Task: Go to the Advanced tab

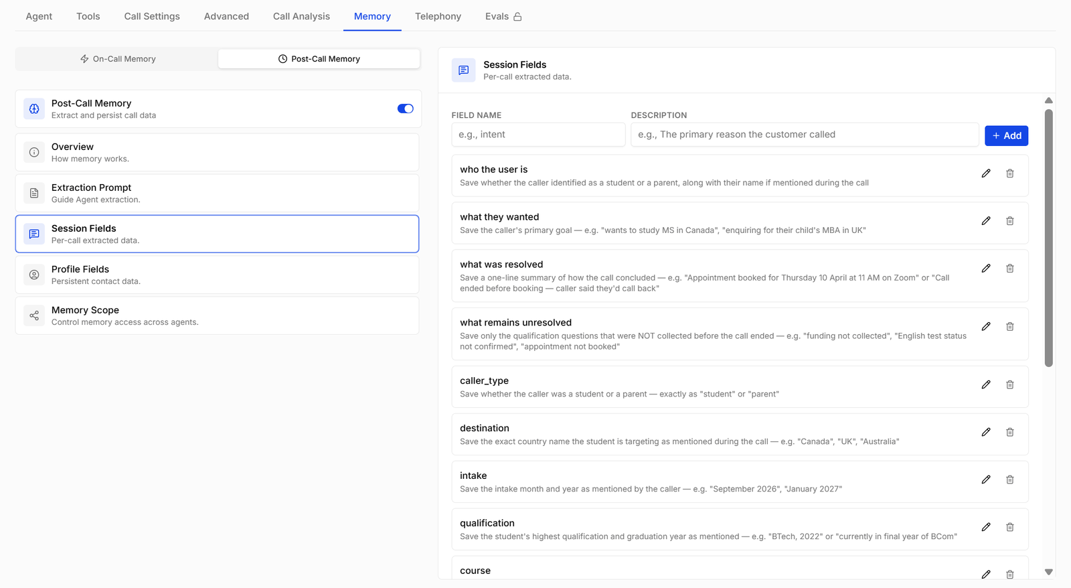Action: 226,16
